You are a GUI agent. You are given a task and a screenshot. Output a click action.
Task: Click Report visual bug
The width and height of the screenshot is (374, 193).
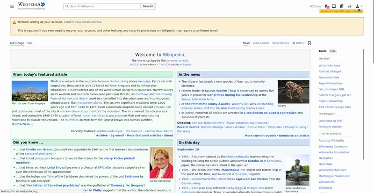331,101
